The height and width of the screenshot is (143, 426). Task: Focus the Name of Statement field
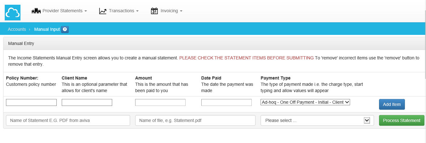coord(68,120)
